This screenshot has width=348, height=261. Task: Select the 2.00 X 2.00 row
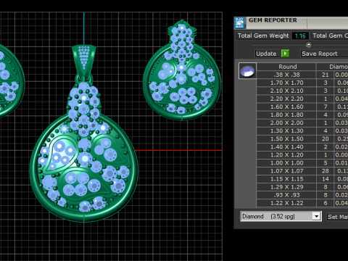[x=302, y=123]
